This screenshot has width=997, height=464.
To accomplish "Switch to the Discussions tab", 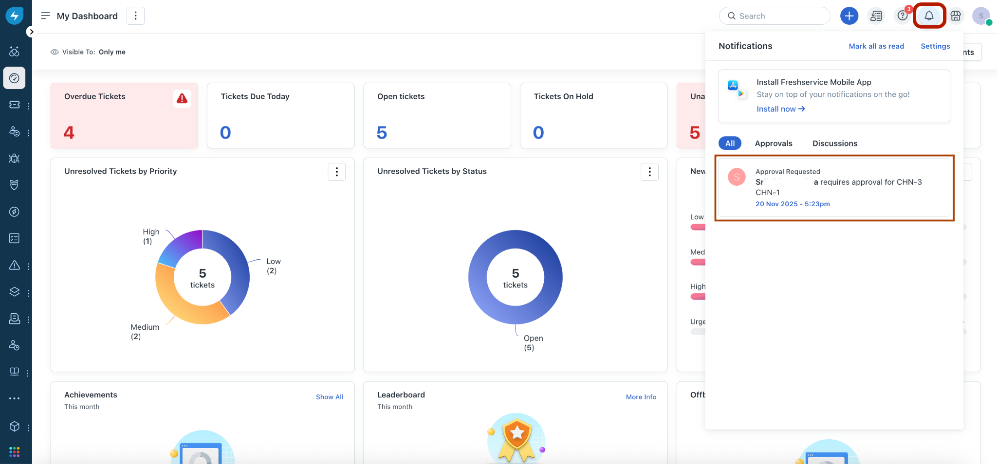I will 834,143.
